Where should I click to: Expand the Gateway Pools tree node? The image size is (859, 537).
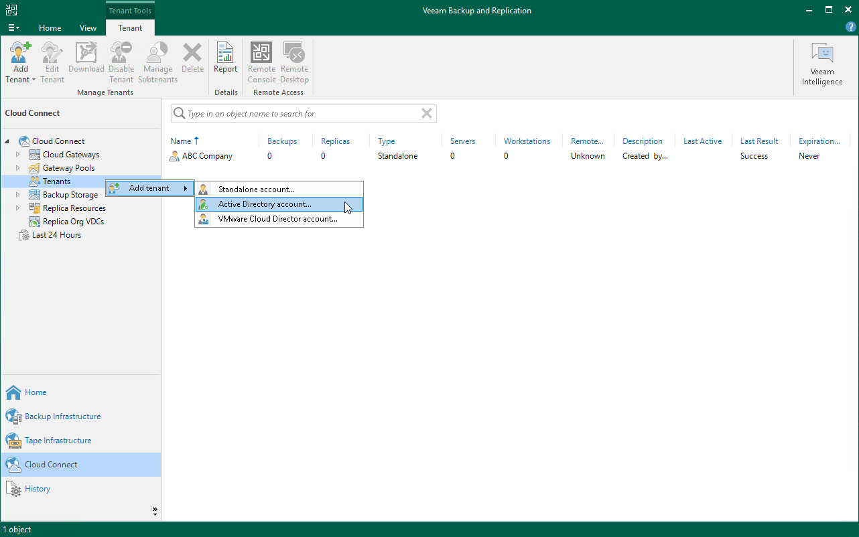[18, 168]
